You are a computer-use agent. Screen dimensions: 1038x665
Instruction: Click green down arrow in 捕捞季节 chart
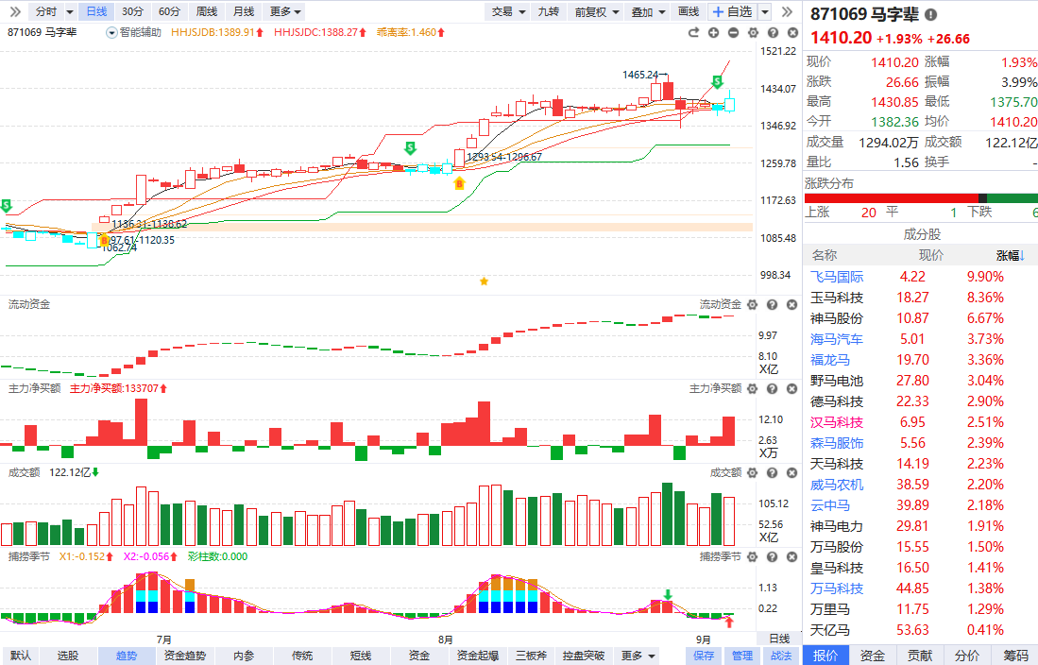pos(668,594)
